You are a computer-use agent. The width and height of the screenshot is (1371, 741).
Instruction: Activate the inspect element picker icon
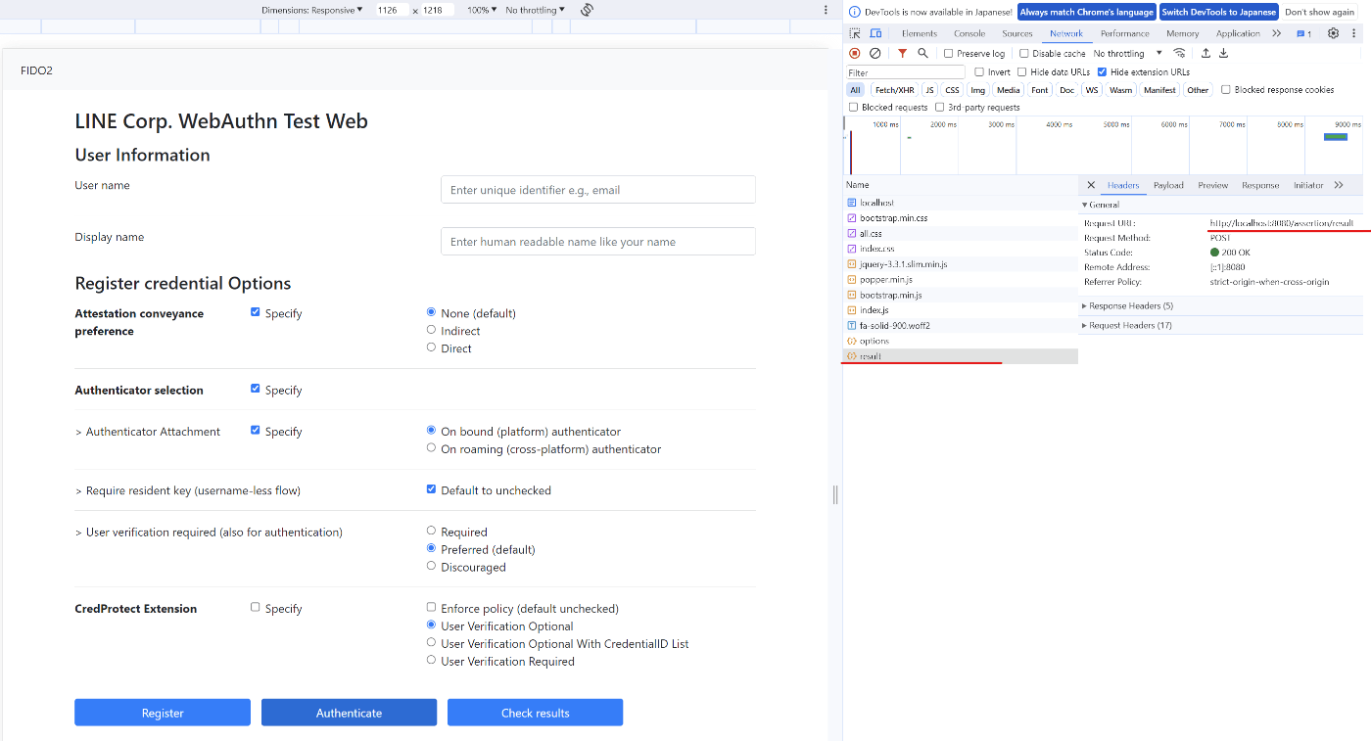click(855, 33)
